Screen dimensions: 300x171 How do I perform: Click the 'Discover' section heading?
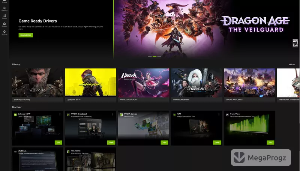pos(16,107)
